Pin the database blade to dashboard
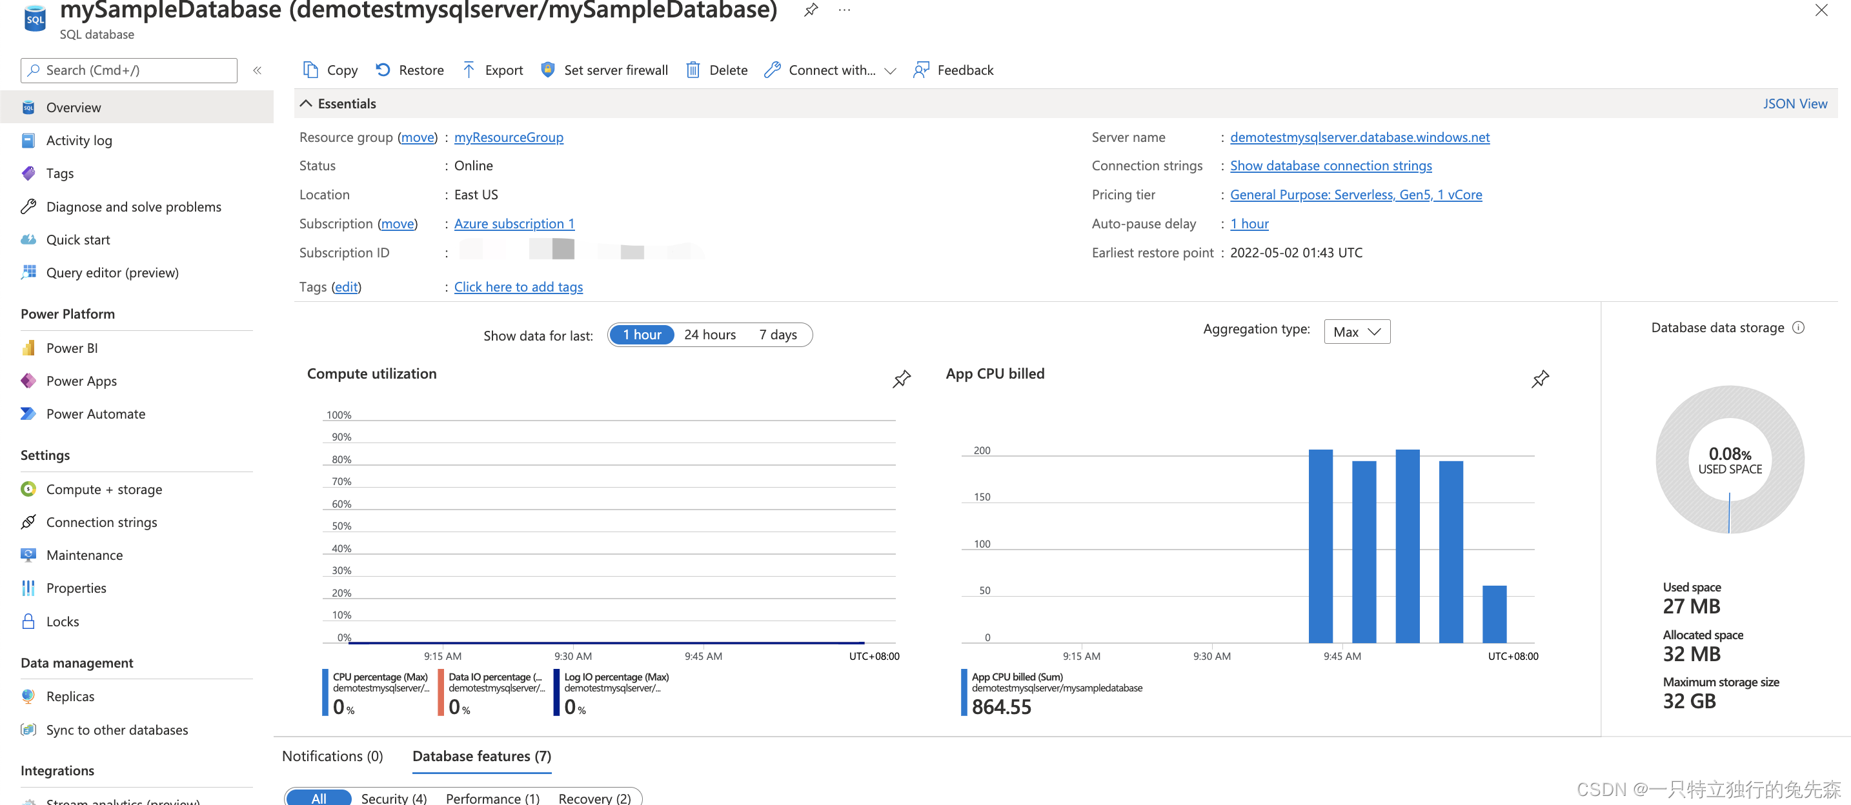The width and height of the screenshot is (1851, 805). 811,10
